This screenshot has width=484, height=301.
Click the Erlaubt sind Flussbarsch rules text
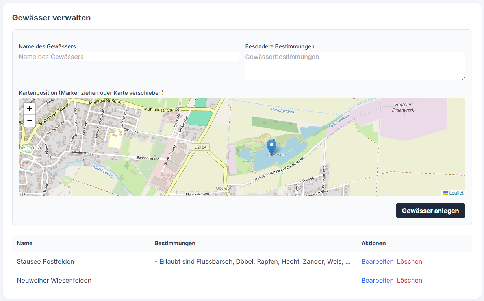(x=253, y=261)
